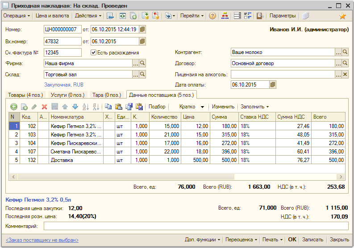Open the Переоценка dropdown
The image size is (354, 248).
pyautogui.click(x=241, y=240)
